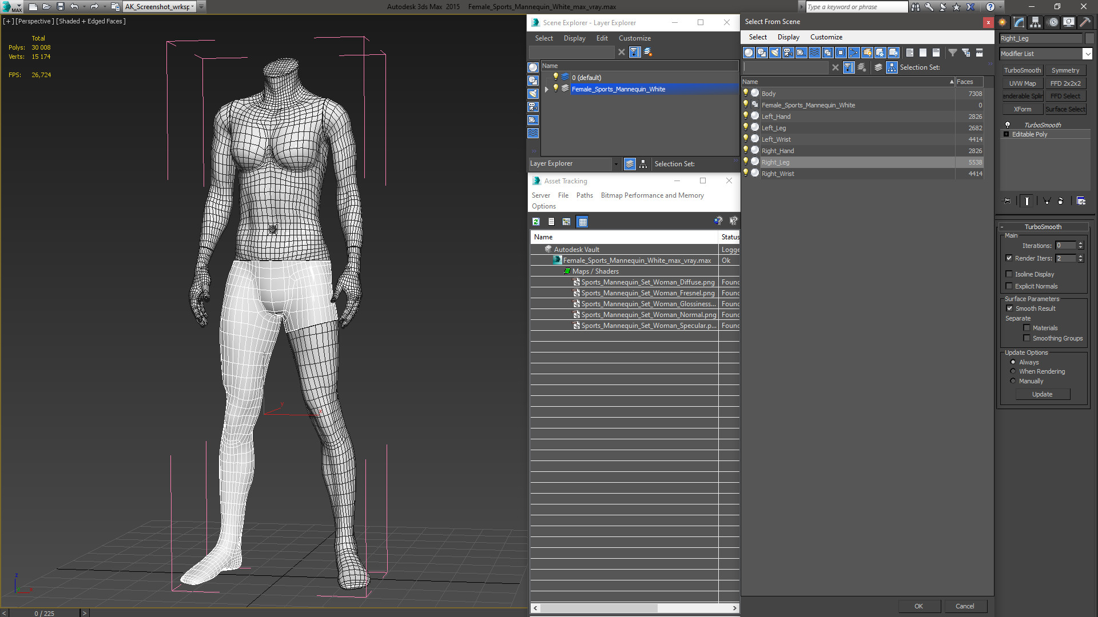This screenshot has width=1098, height=617.
Task: Click Update button in TurboSmooth rollout
Action: [x=1042, y=394]
